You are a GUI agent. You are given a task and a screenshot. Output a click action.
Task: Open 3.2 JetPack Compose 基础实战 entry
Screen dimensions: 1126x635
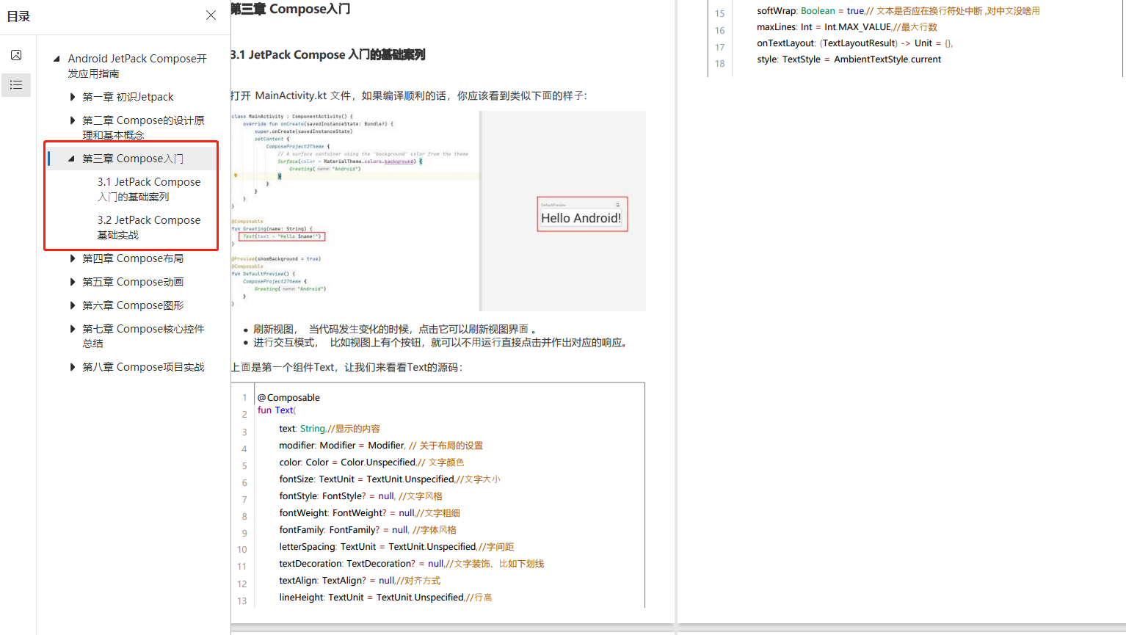[149, 228]
